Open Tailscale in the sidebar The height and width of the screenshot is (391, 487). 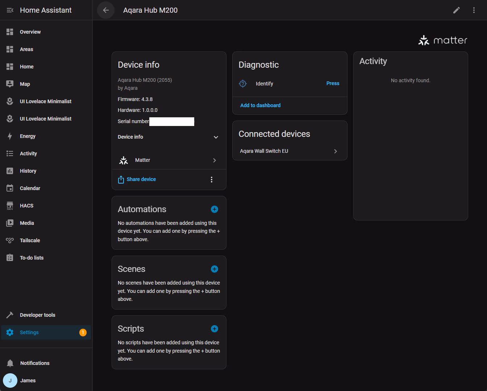tap(30, 240)
